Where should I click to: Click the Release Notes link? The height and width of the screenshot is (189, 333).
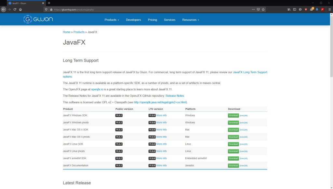[175, 96]
